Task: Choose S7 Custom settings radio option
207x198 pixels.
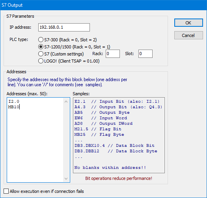Action: [x=41, y=54]
